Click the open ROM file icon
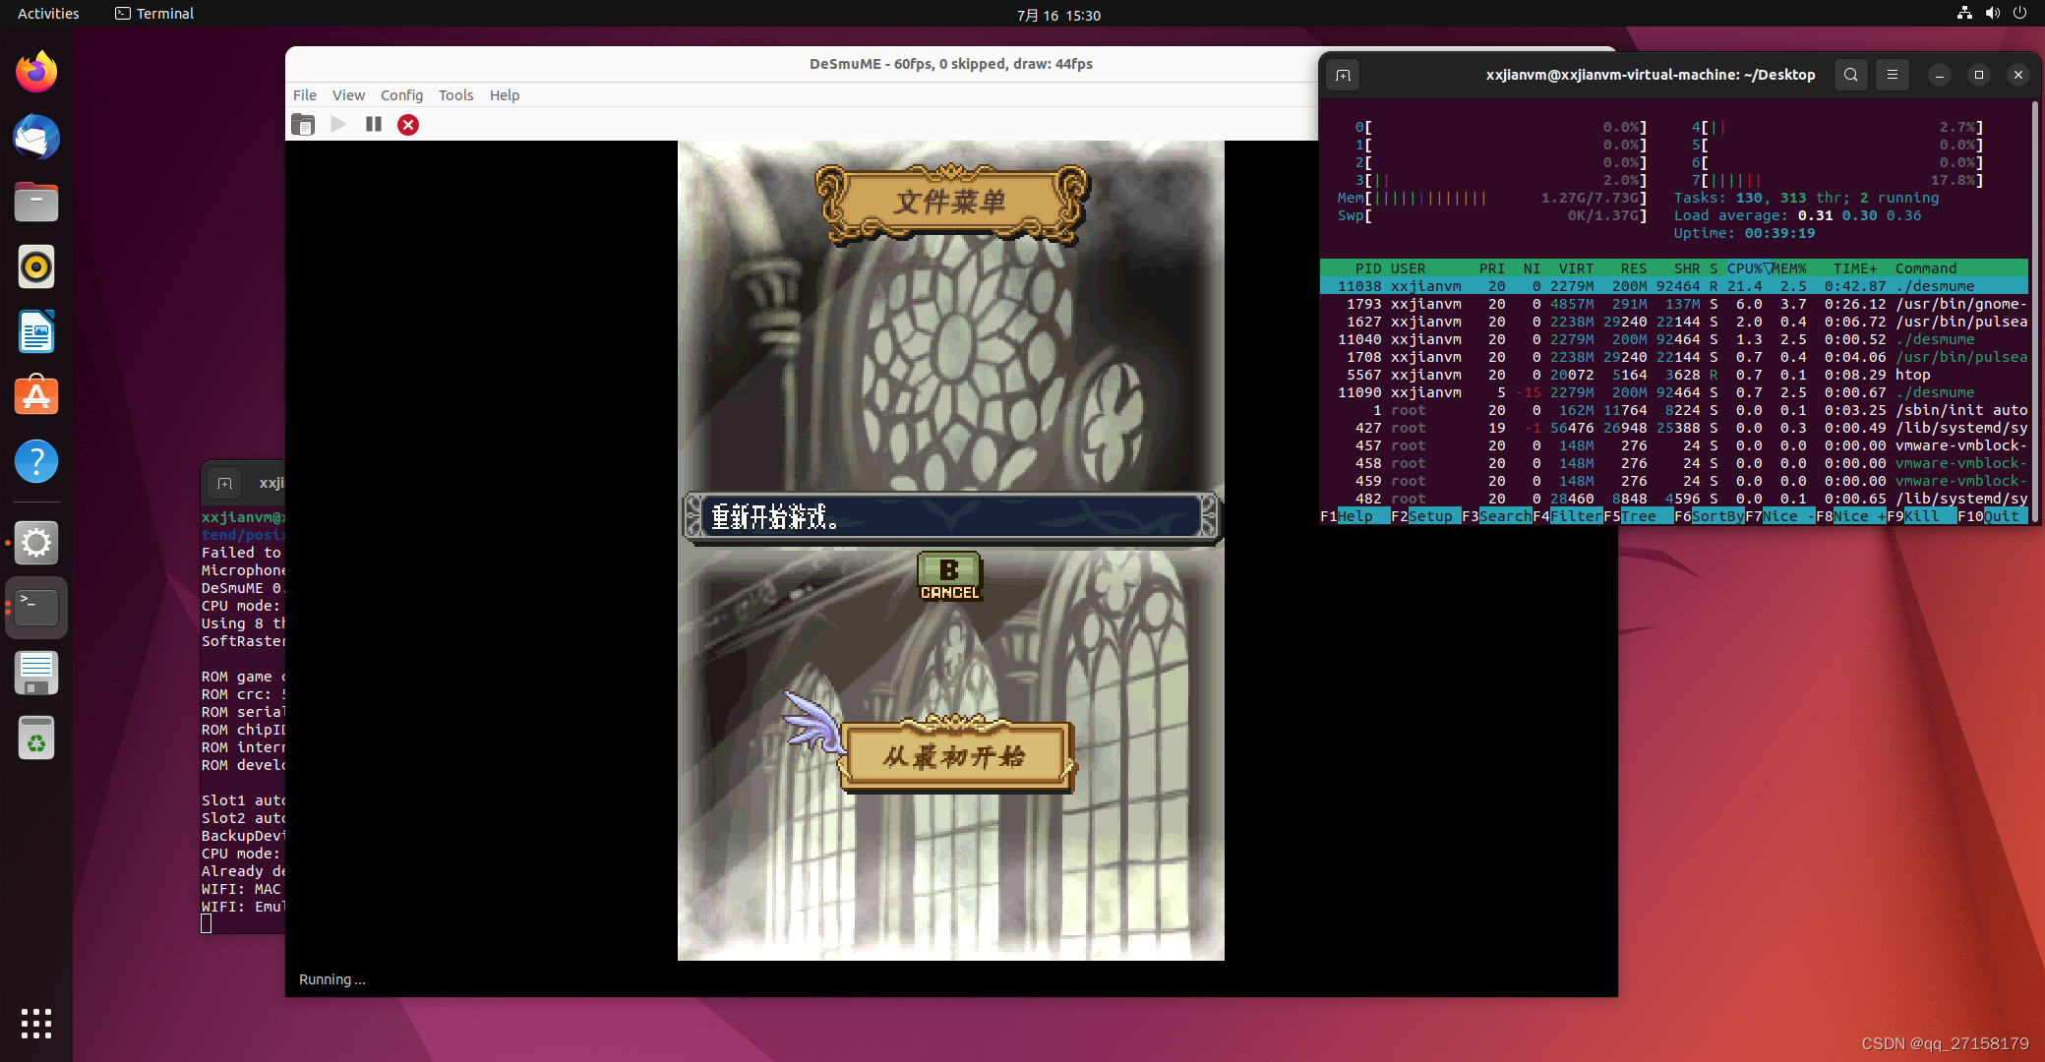2045x1062 pixels. (303, 125)
